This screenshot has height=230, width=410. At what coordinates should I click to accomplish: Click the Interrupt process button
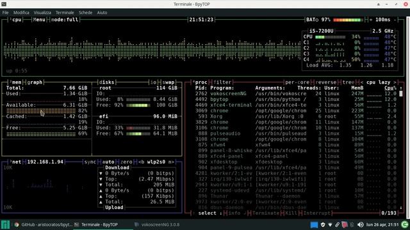click(317, 213)
